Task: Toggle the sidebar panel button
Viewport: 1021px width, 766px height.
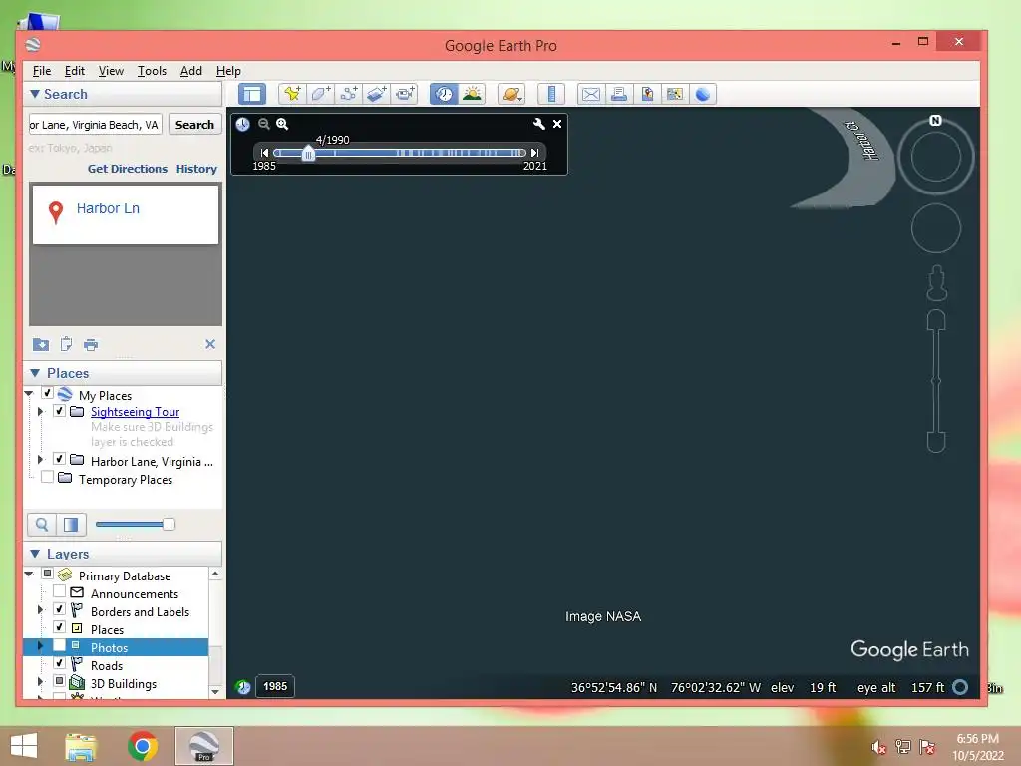Action: click(x=252, y=94)
